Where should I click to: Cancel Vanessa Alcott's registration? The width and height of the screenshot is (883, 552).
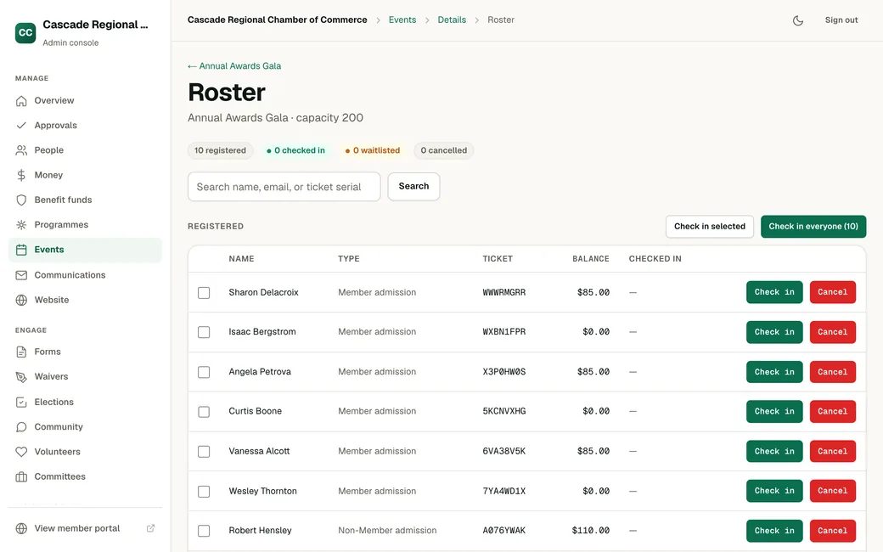833,452
